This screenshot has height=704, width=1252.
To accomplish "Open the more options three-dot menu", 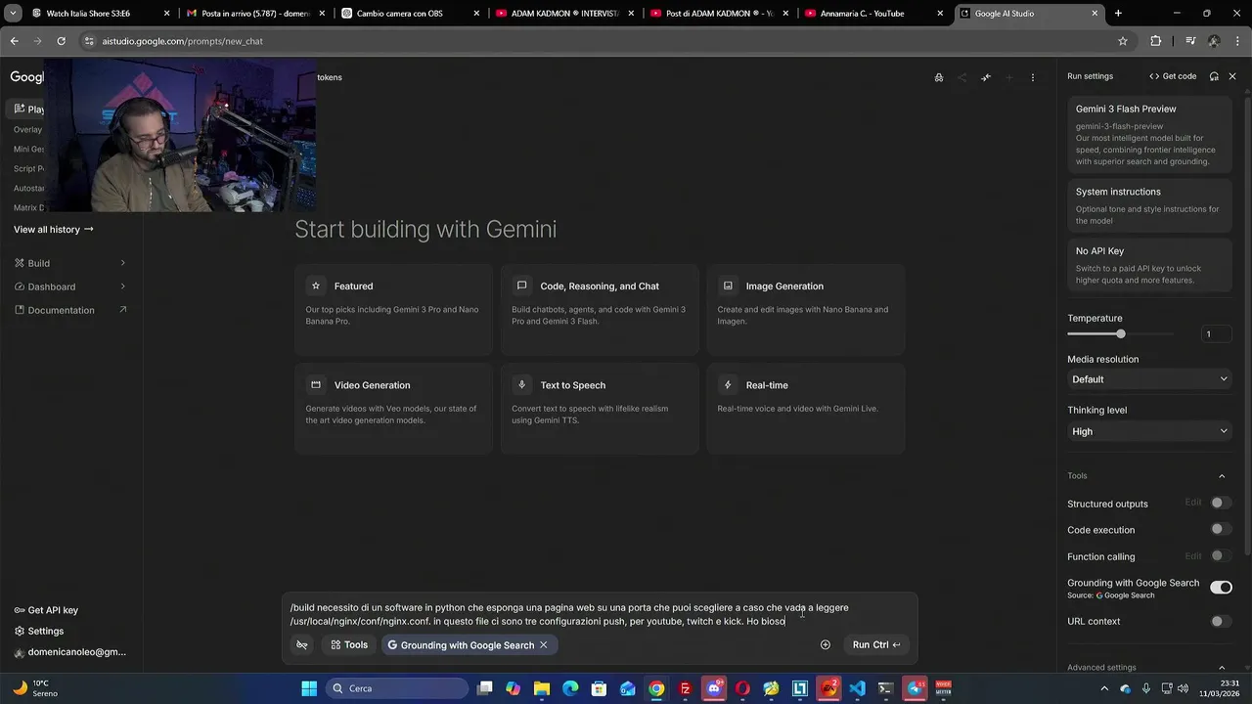I will click(x=1033, y=77).
